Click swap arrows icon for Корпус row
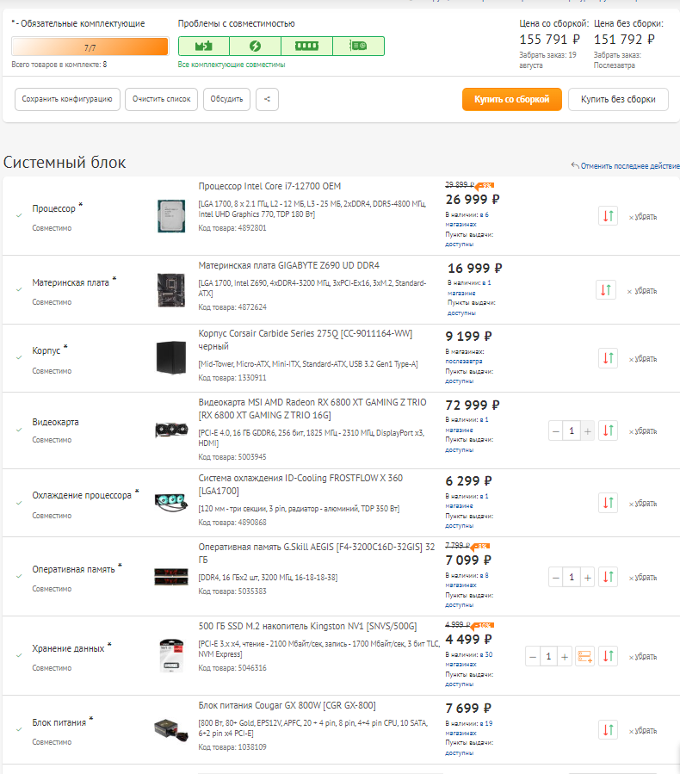 pos(608,358)
